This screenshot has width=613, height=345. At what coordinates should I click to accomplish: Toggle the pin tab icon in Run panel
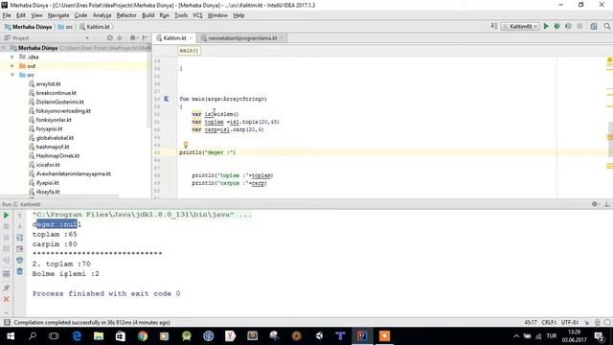(x=7, y=287)
